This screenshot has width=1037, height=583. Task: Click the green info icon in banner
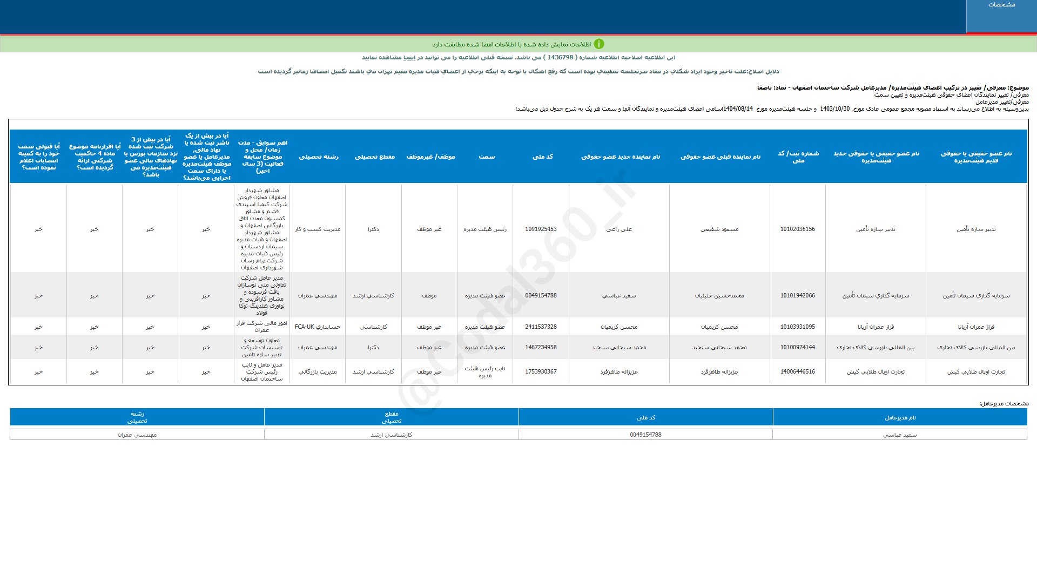tap(598, 44)
